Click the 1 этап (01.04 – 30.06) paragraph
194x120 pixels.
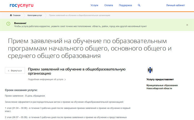pos(67,110)
